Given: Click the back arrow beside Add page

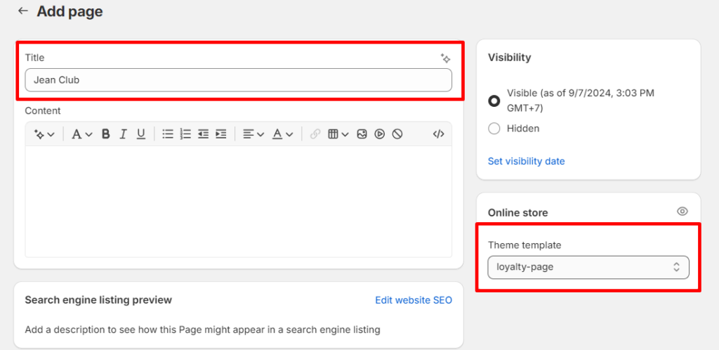Looking at the screenshot, I should 23,11.
